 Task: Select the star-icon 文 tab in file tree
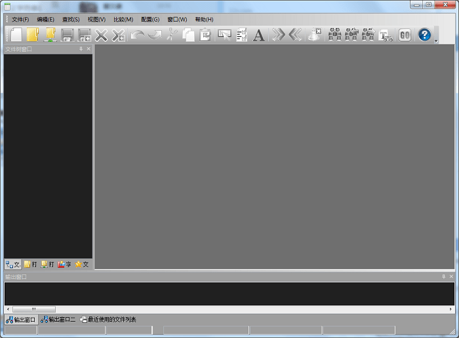82,265
